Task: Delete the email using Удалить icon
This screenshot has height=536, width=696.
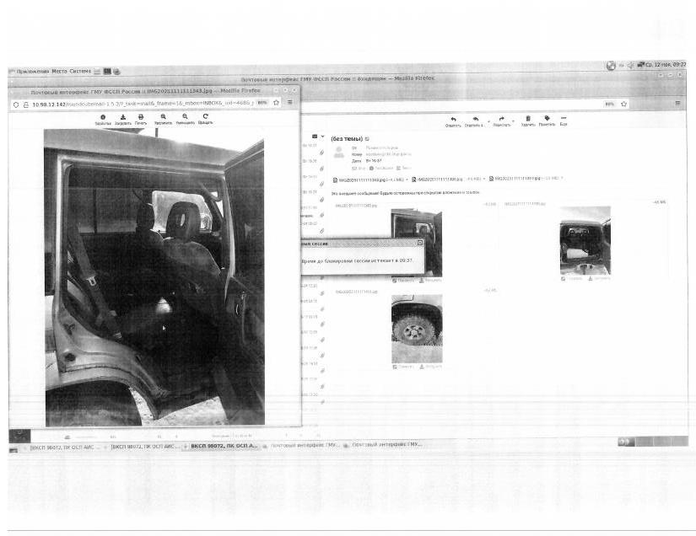Action: (x=528, y=120)
